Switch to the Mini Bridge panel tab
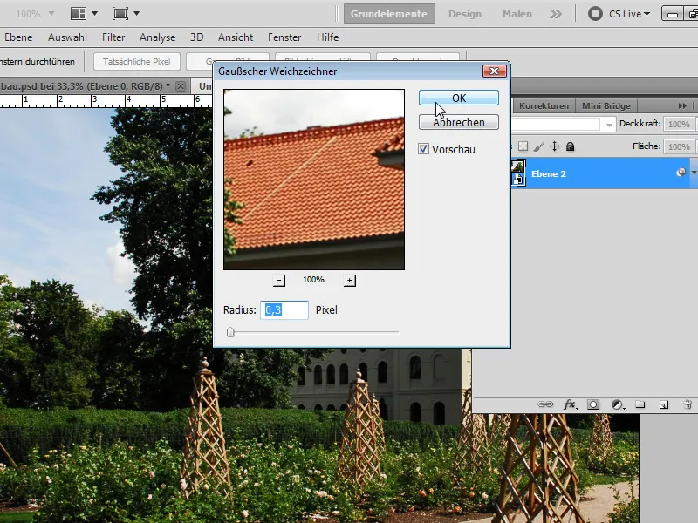This screenshot has height=523, width=698. tap(606, 105)
